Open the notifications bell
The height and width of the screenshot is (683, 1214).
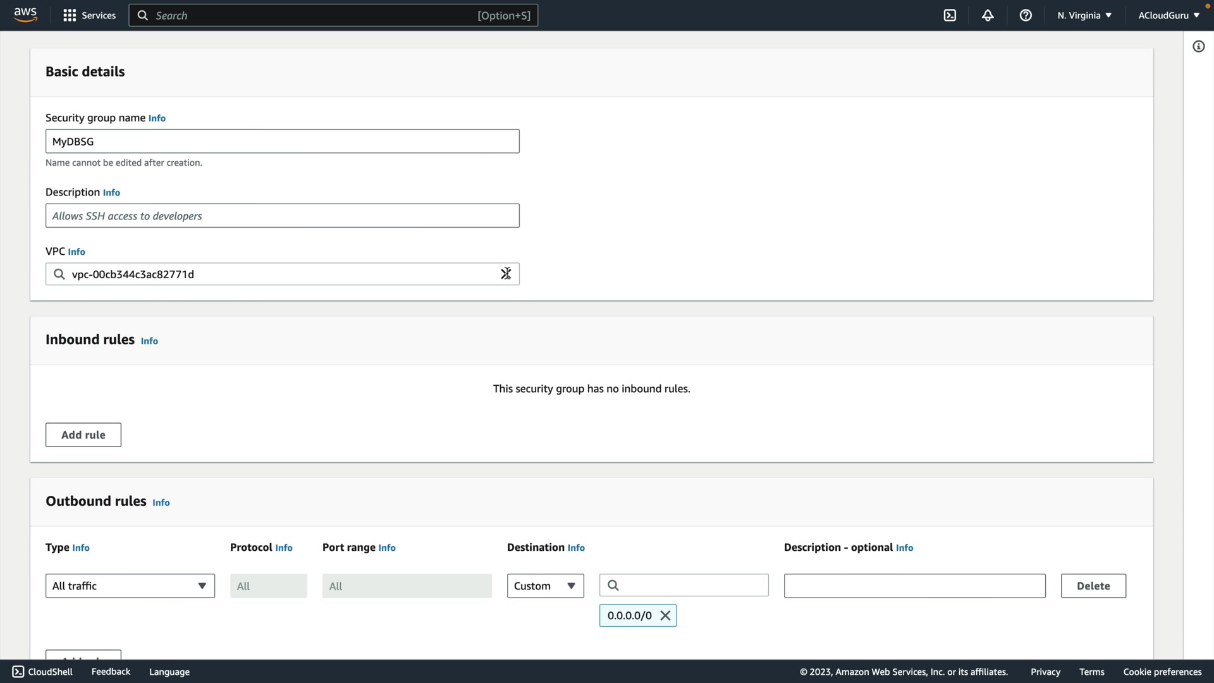coord(988,15)
